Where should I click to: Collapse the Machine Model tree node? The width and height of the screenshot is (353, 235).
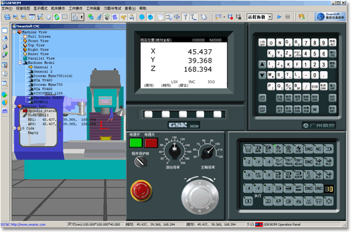click(20, 63)
